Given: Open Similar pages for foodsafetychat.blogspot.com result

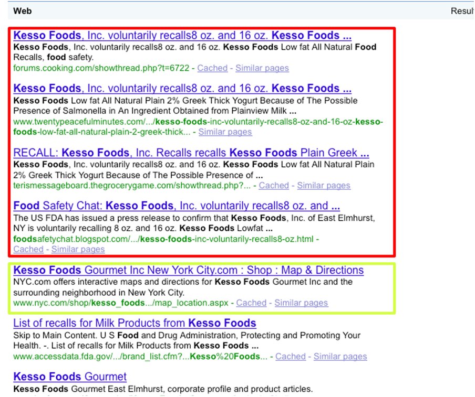Looking at the screenshot, I should coord(78,249).
